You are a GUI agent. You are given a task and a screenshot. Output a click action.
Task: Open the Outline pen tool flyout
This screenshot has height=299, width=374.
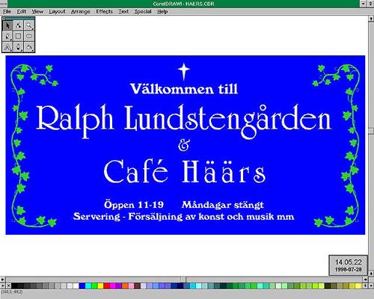click(x=19, y=47)
